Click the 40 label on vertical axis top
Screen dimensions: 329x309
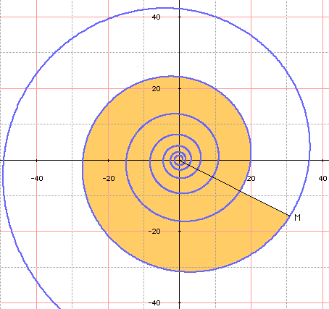tap(156, 17)
